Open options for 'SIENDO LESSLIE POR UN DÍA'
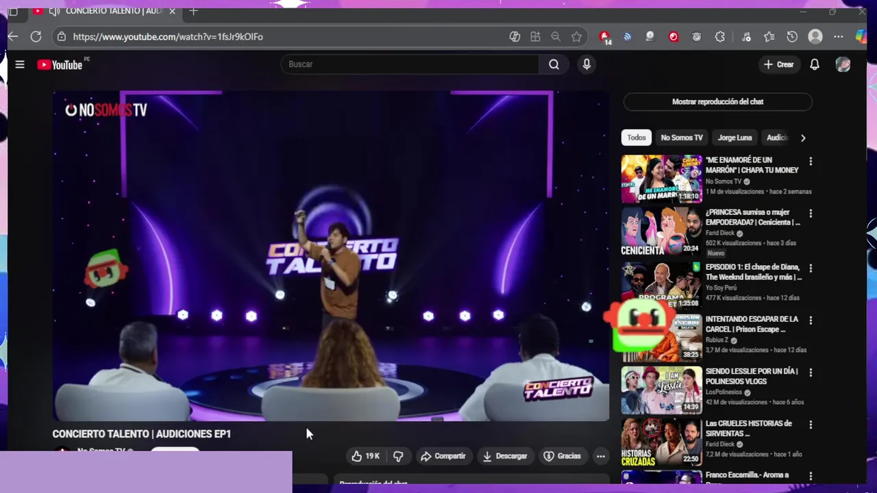The height and width of the screenshot is (493, 877). pyautogui.click(x=811, y=372)
